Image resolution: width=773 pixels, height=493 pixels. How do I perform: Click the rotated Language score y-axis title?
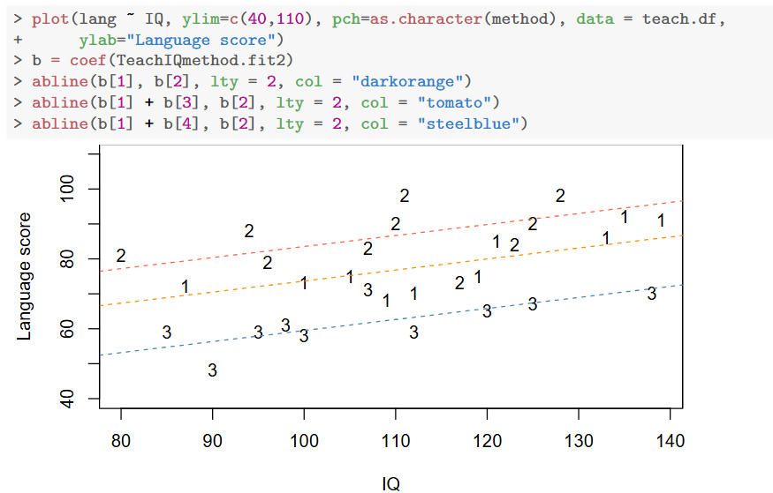(25, 276)
